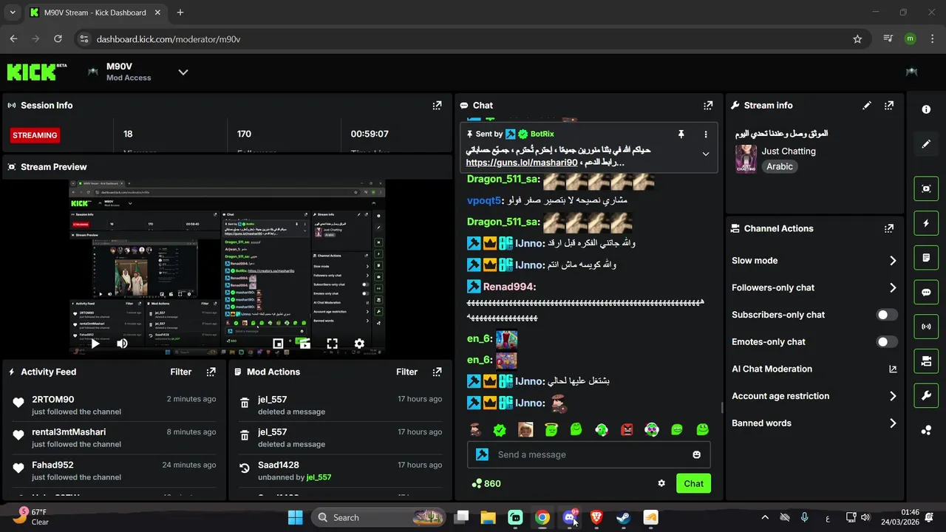Toggle the document mod actions widget in sidebar
The height and width of the screenshot is (532, 946).
(926, 258)
